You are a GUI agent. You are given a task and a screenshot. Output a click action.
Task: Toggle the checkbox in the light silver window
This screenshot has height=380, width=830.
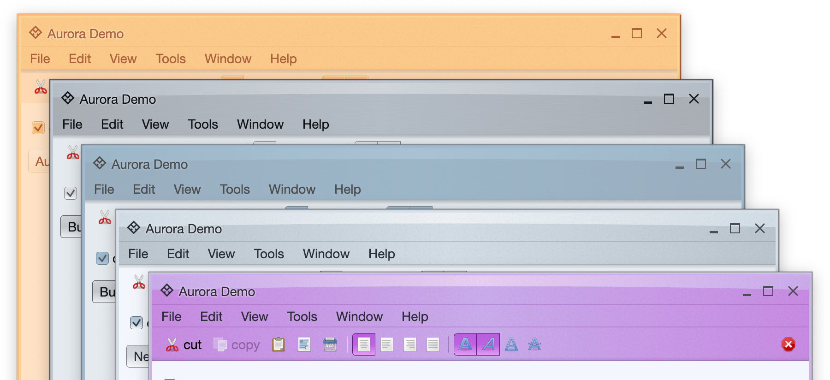[136, 323]
